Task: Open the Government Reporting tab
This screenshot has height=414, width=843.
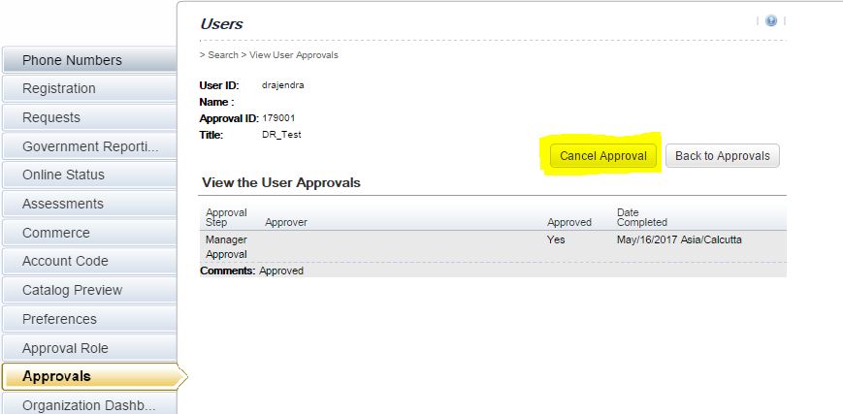Action: [89, 146]
